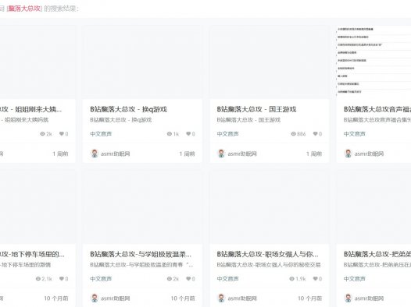Screen dimensions: 411x307
Task: Click author avatar on 与学姐 card
Action: tap(95, 298)
